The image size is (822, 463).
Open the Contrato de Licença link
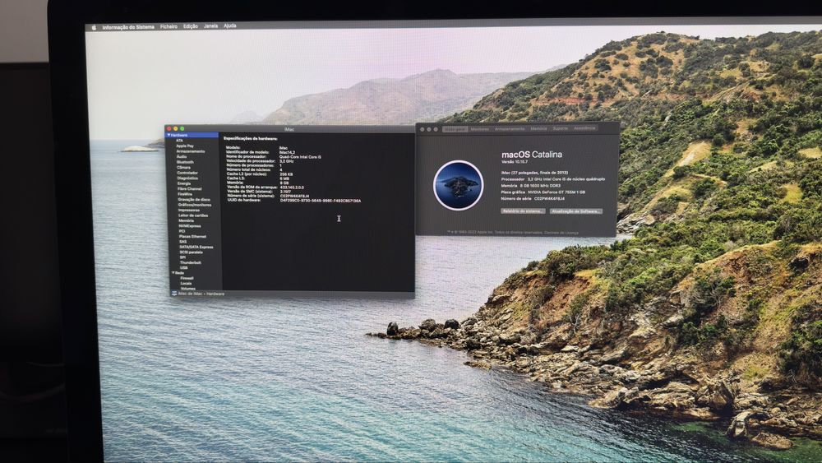561,232
